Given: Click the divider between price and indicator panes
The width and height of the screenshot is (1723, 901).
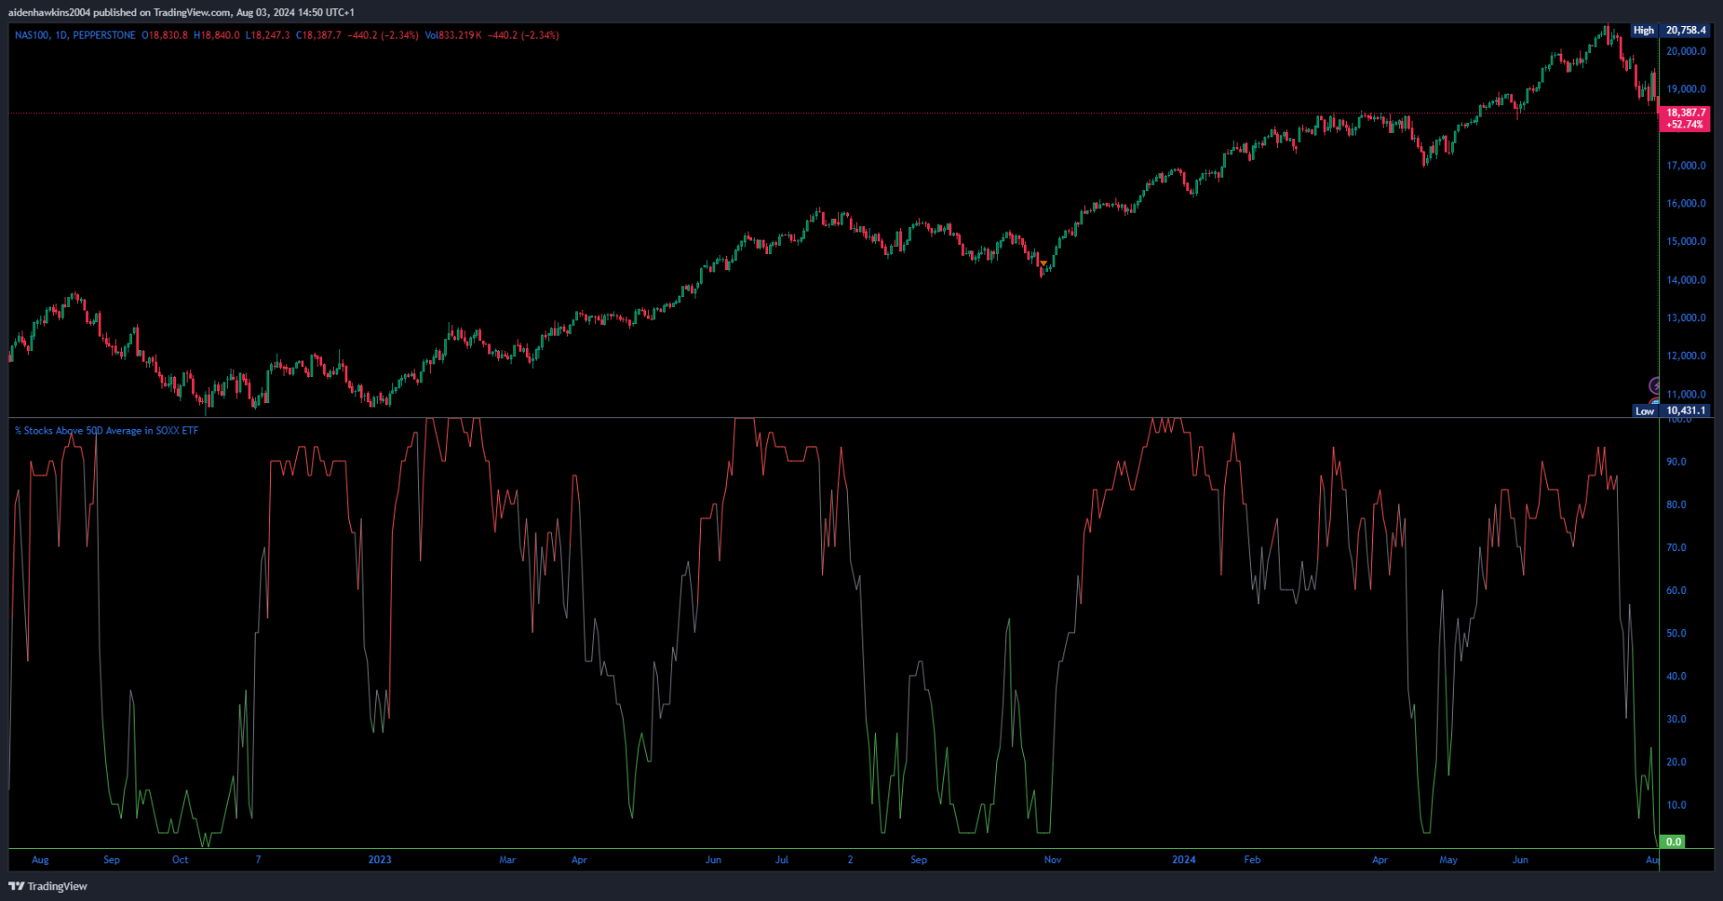Looking at the screenshot, I should click(808, 418).
